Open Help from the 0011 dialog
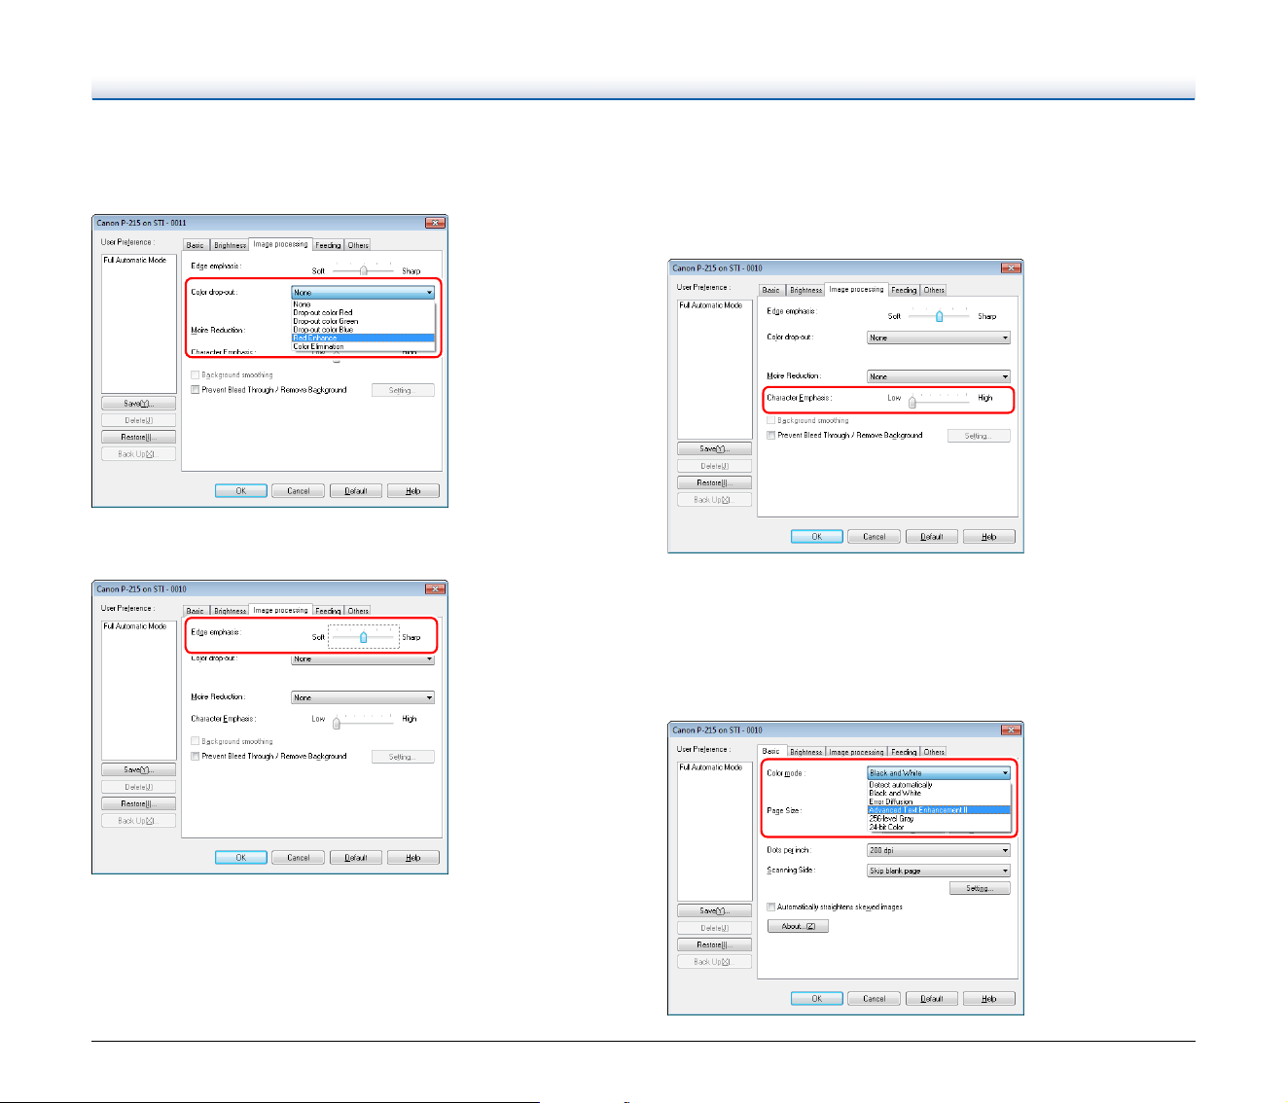Screen dimensions: 1287x1103 413,491
